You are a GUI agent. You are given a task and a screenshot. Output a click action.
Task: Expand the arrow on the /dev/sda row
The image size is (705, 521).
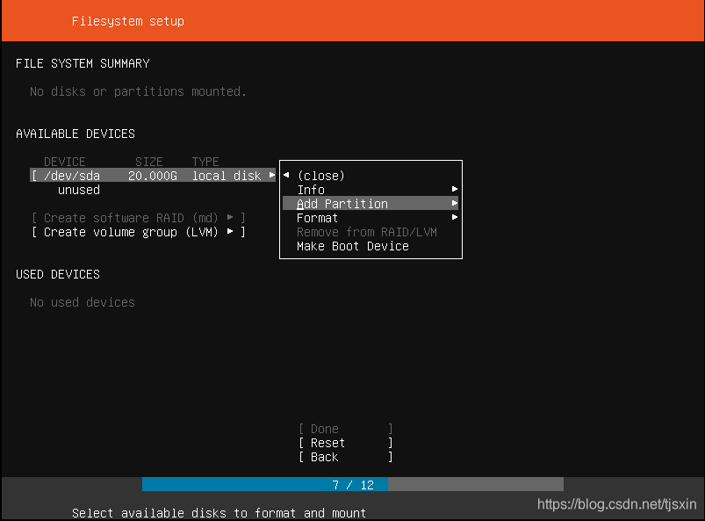click(271, 175)
